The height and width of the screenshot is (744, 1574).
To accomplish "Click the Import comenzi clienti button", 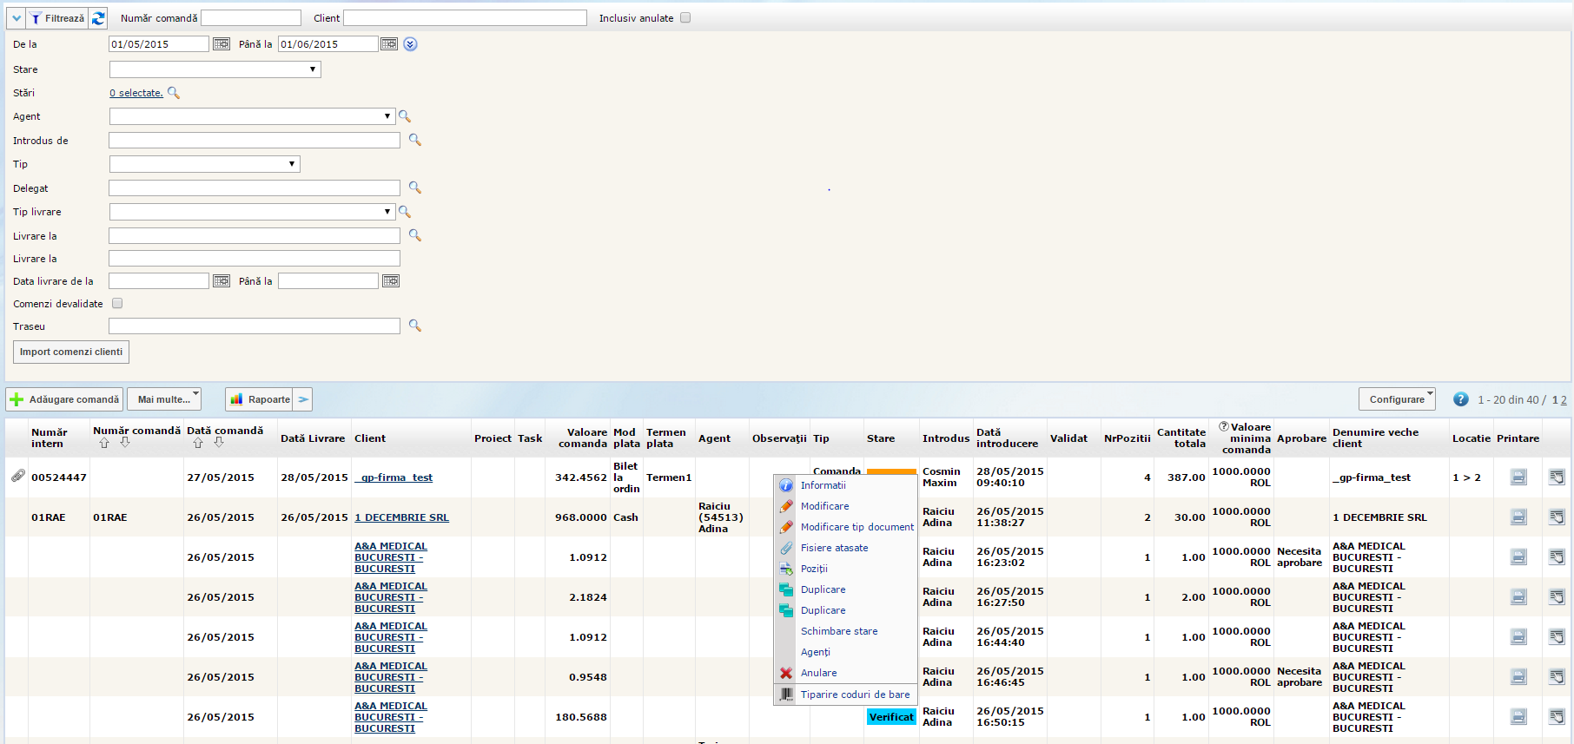I will 71,352.
